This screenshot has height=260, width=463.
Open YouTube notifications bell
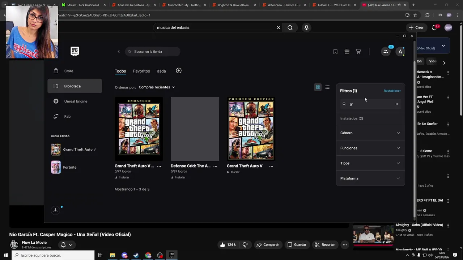pos(435,27)
